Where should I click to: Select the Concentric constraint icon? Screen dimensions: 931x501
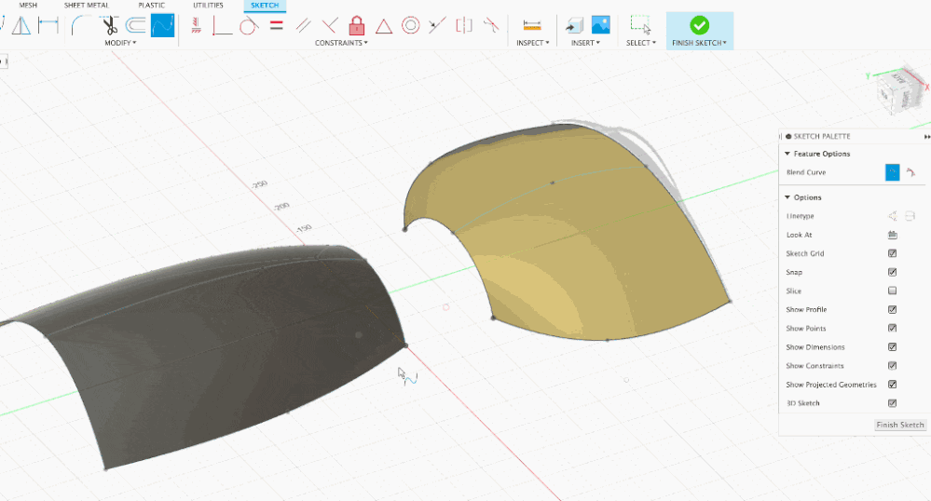tap(410, 25)
